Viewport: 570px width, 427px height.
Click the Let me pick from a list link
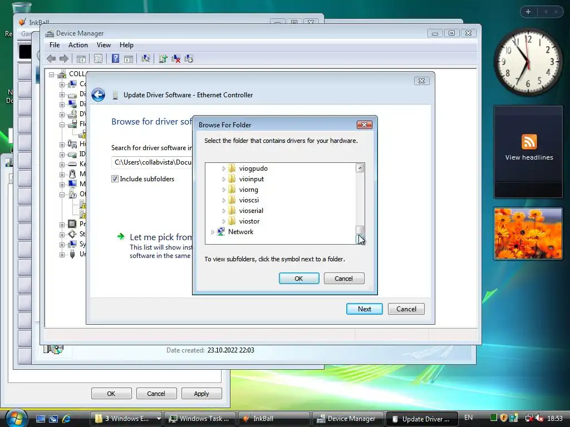tap(161, 237)
